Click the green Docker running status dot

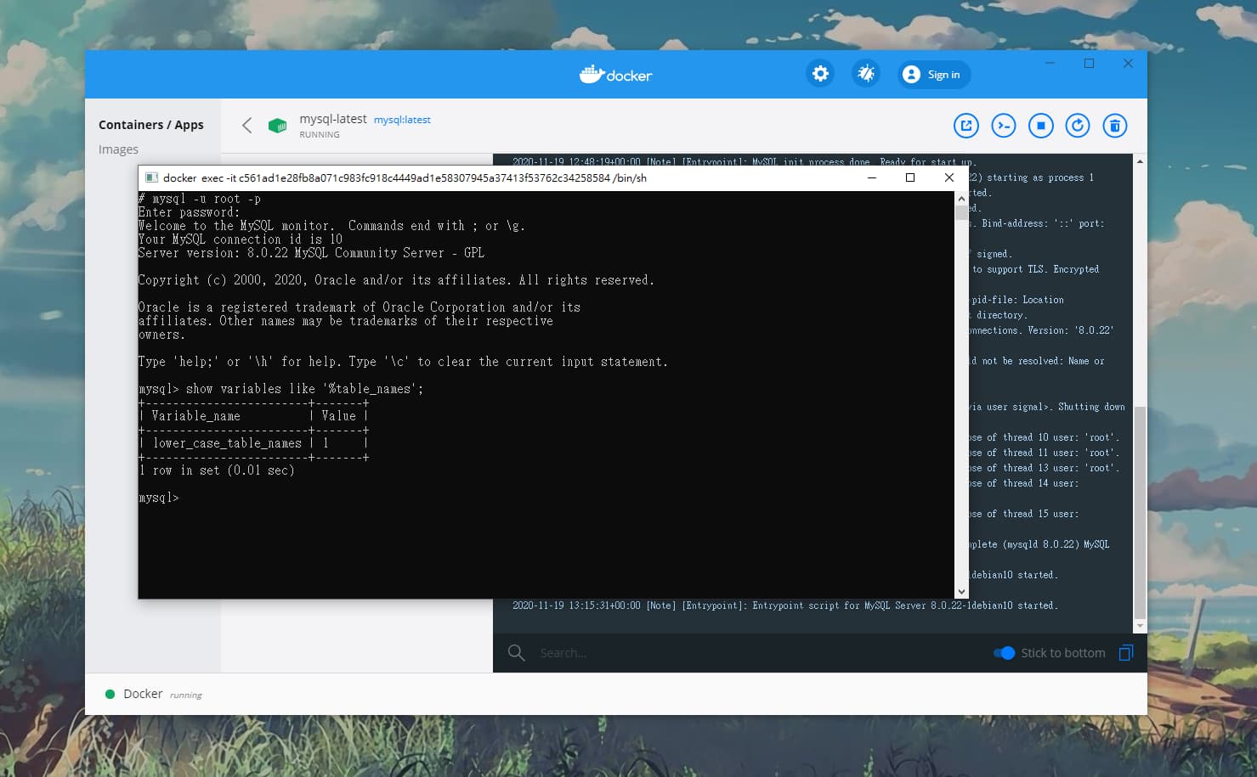[x=110, y=694]
